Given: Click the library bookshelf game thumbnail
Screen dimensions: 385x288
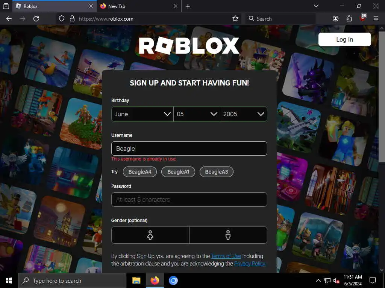Looking at the screenshot, I should pyautogui.click(x=331, y=190).
